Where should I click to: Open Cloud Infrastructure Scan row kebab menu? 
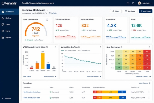[x=149, y=98]
